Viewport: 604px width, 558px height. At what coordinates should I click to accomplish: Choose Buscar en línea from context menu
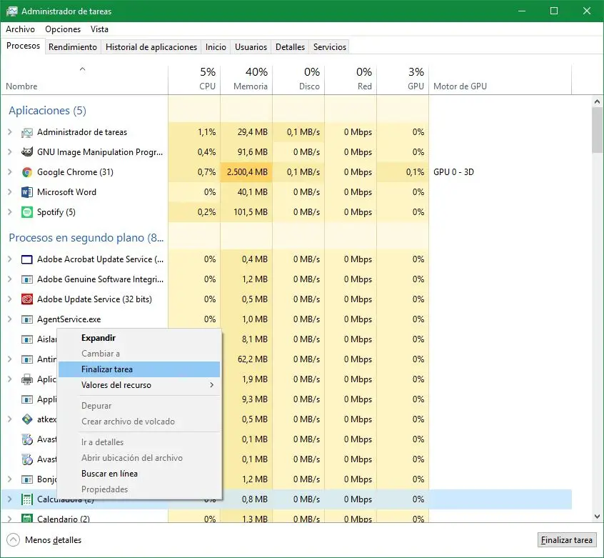click(x=109, y=474)
